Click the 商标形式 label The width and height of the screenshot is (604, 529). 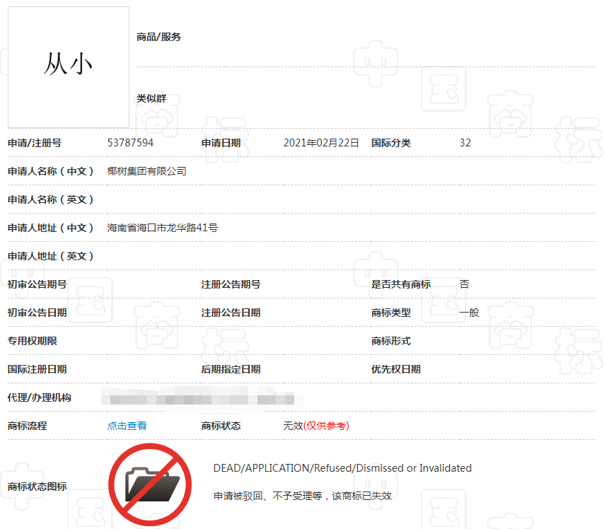pyautogui.click(x=391, y=341)
